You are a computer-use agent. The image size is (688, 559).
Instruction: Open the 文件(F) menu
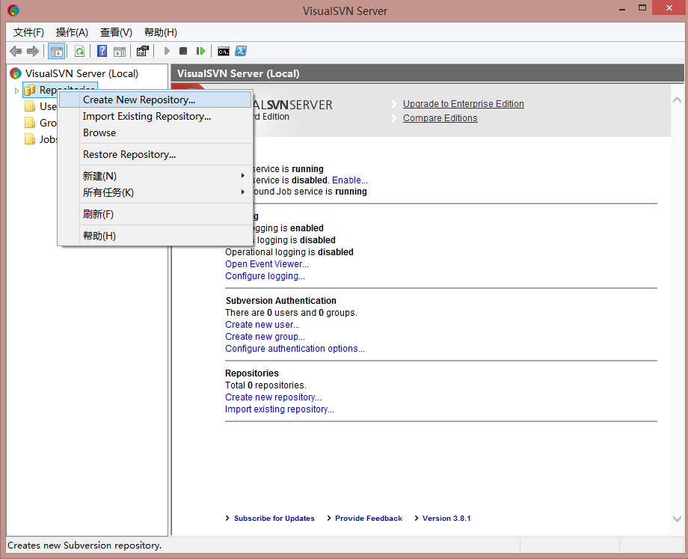click(x=28, y=32)
